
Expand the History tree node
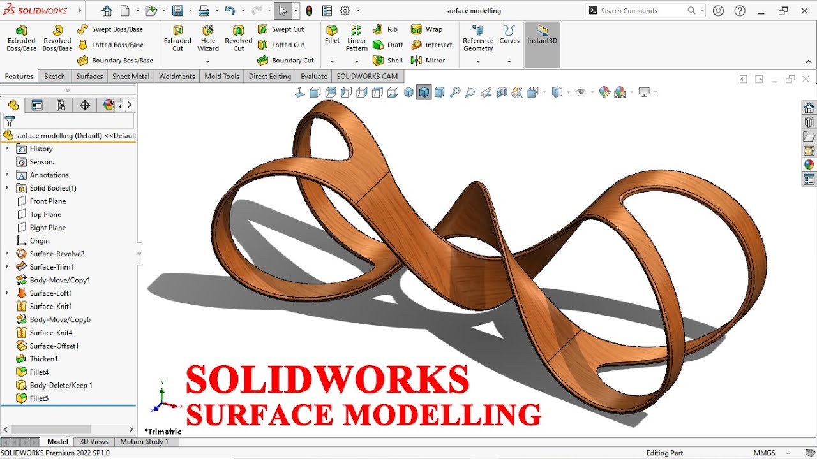[7, 149]
